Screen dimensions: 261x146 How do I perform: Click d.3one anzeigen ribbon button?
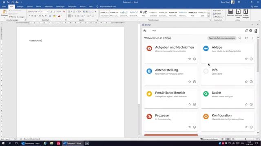point(246,13)
